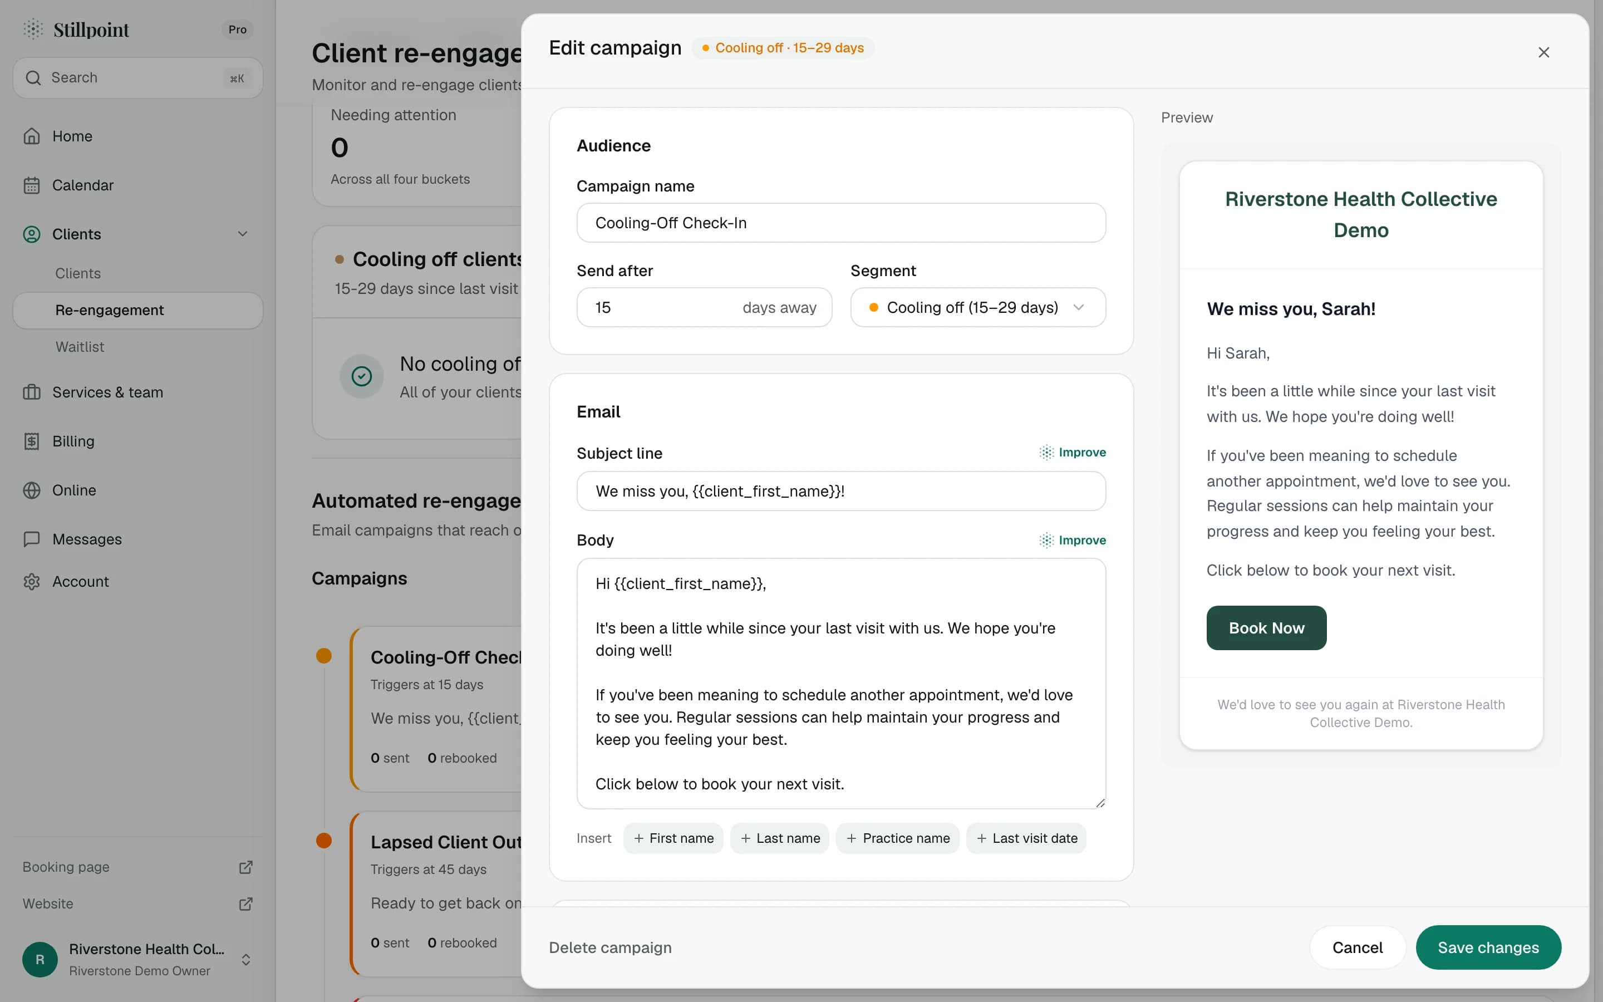Edit the Campaign name field
1603x1002 pixels.
[840, 223]
